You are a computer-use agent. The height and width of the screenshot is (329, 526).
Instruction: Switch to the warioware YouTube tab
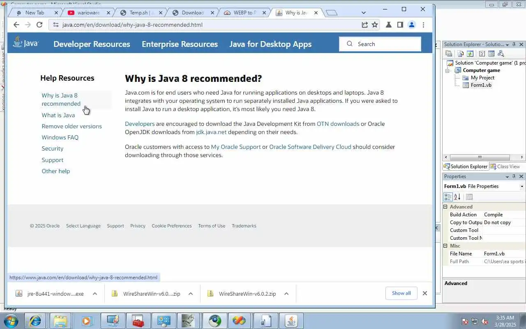pyautogui.click(x=88, y=13)
